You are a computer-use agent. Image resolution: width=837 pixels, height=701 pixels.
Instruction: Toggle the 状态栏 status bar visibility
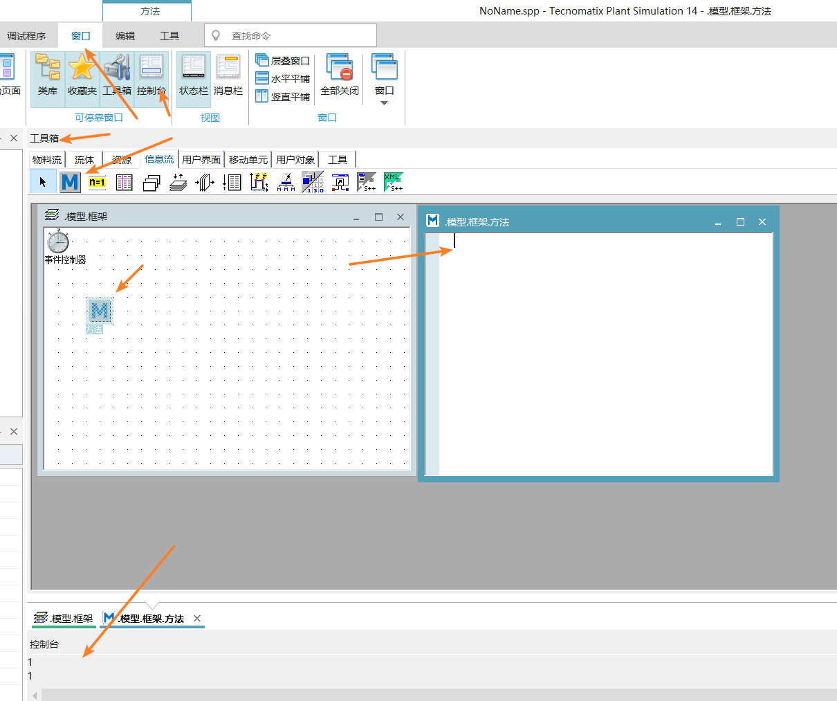193,78
